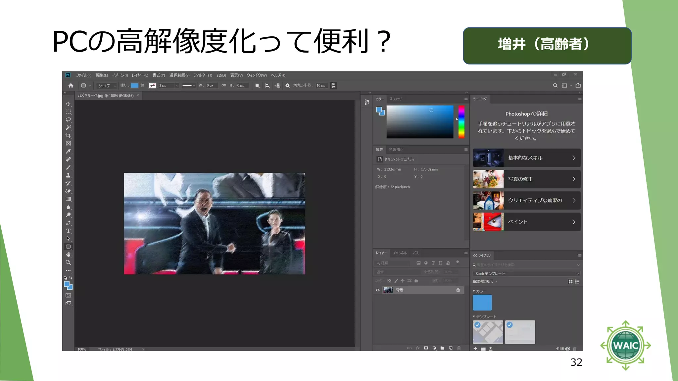Open the 写真の修正 tutorial
Screen dimensions: 678x381
(x=527, y=179)
